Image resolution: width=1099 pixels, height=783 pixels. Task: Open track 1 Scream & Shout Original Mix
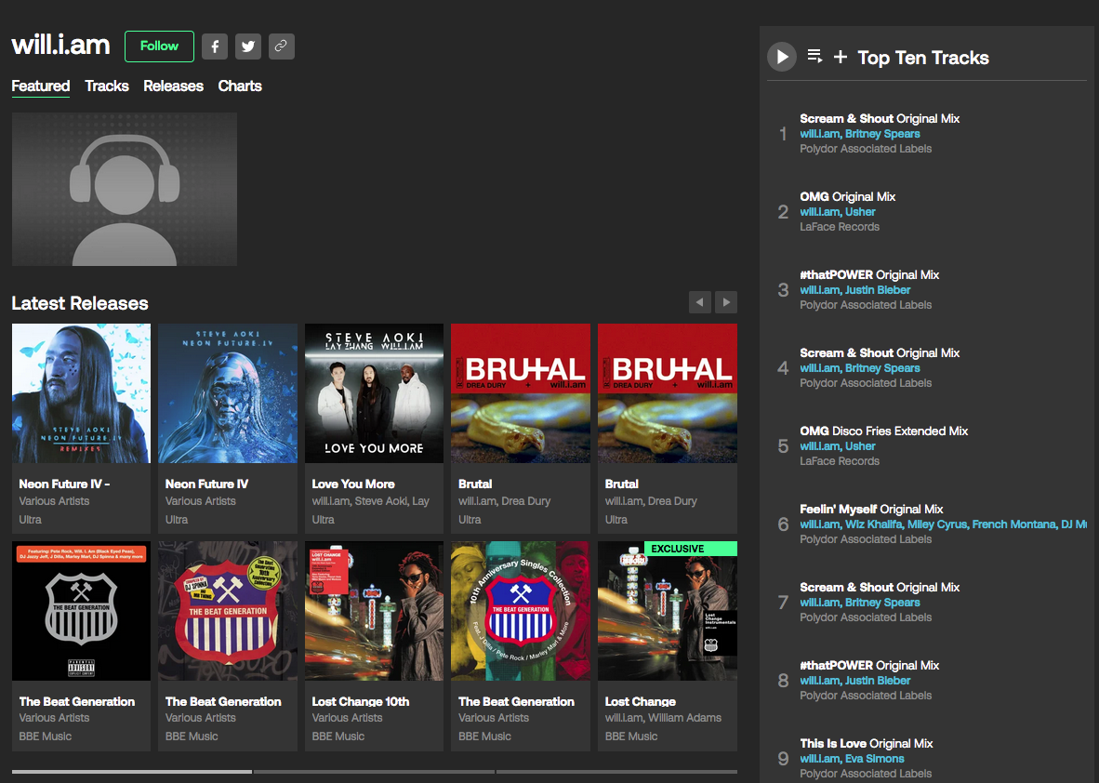tap(880, 118)
